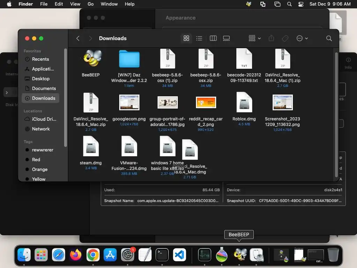Select VMware-Fusion dmg file
This screenshot has width=357, height=268.
(x=129, y=146)
